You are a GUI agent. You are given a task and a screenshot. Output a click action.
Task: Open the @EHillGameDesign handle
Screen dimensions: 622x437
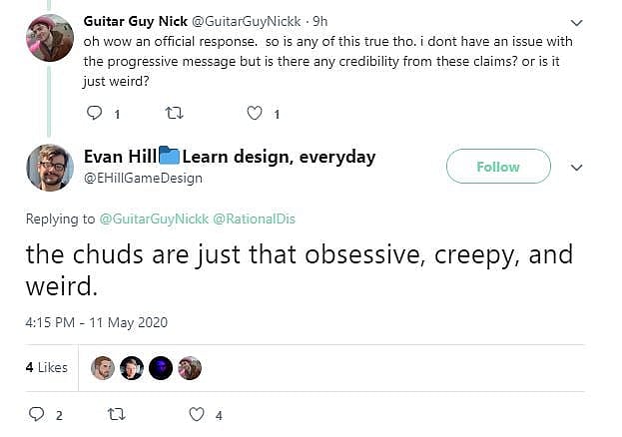pyautogui.click(x=143, y=178)
